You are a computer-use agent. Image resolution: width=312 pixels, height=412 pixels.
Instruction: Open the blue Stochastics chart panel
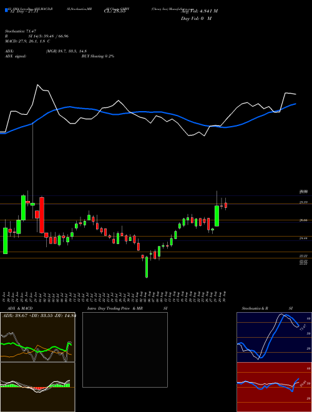[274, 337]
